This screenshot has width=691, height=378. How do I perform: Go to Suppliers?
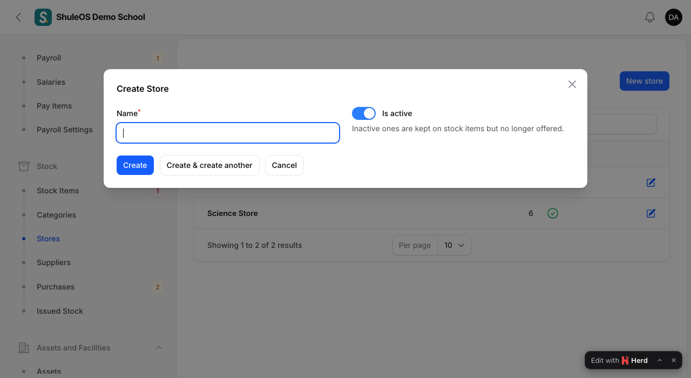[x=53, y=262]
